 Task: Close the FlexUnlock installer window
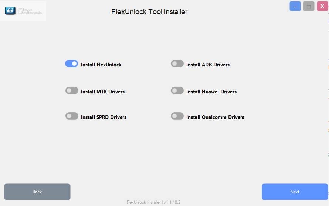322,6
